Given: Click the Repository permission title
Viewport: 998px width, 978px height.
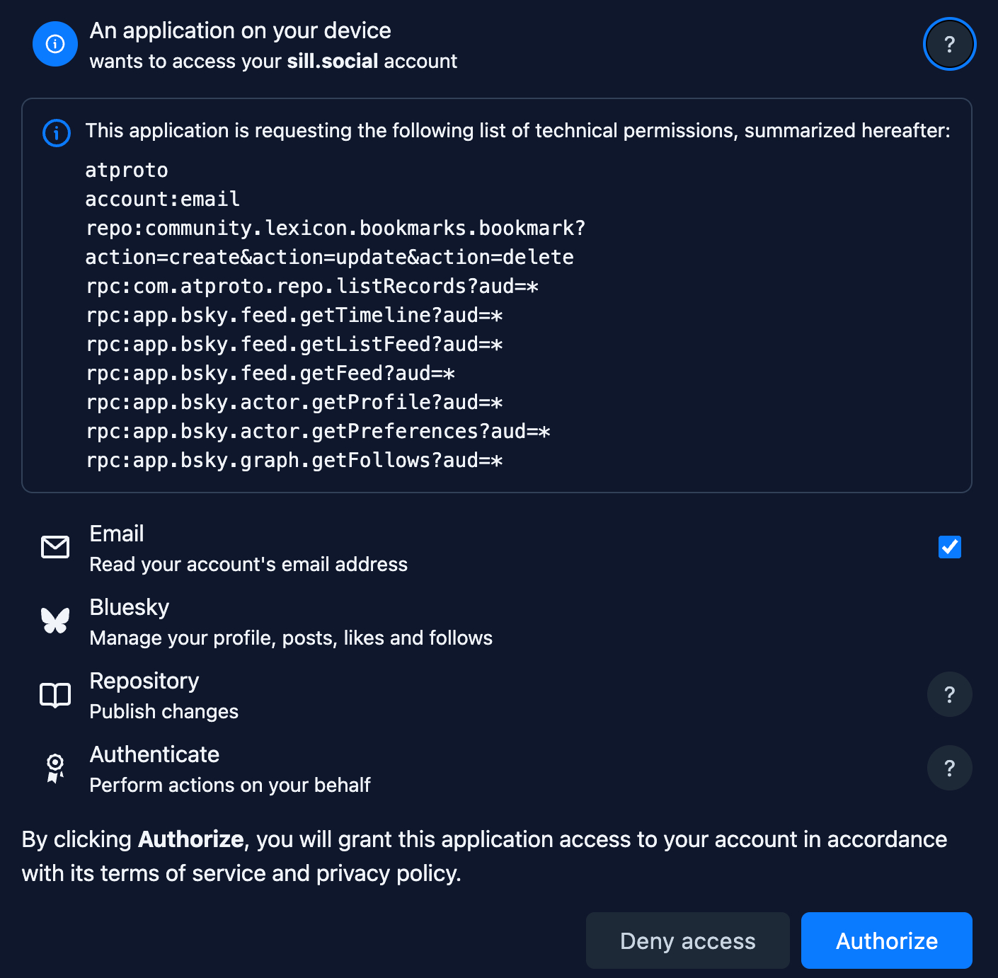Looking at the screenshot, I should click(x=144, y=681).
